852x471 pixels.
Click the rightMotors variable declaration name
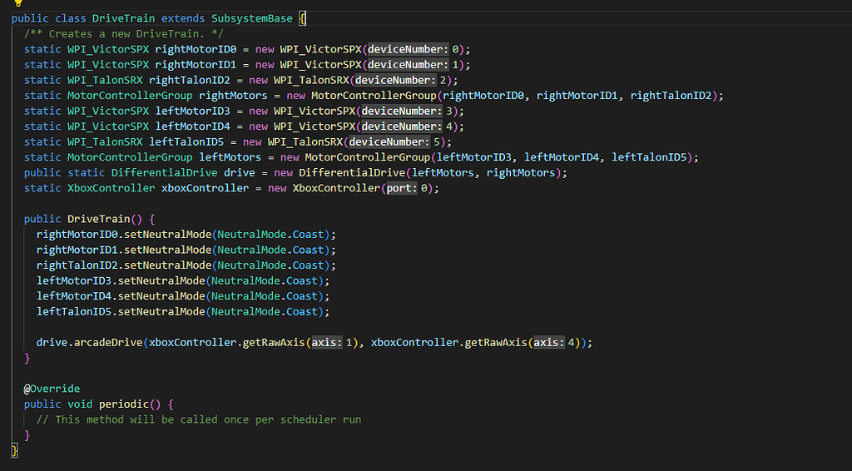pyautogui.click(x=233, y=96)
